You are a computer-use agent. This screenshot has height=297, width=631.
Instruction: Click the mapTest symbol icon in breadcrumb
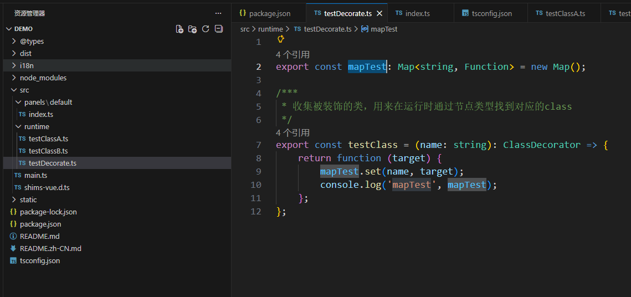[x=365, y=29]
